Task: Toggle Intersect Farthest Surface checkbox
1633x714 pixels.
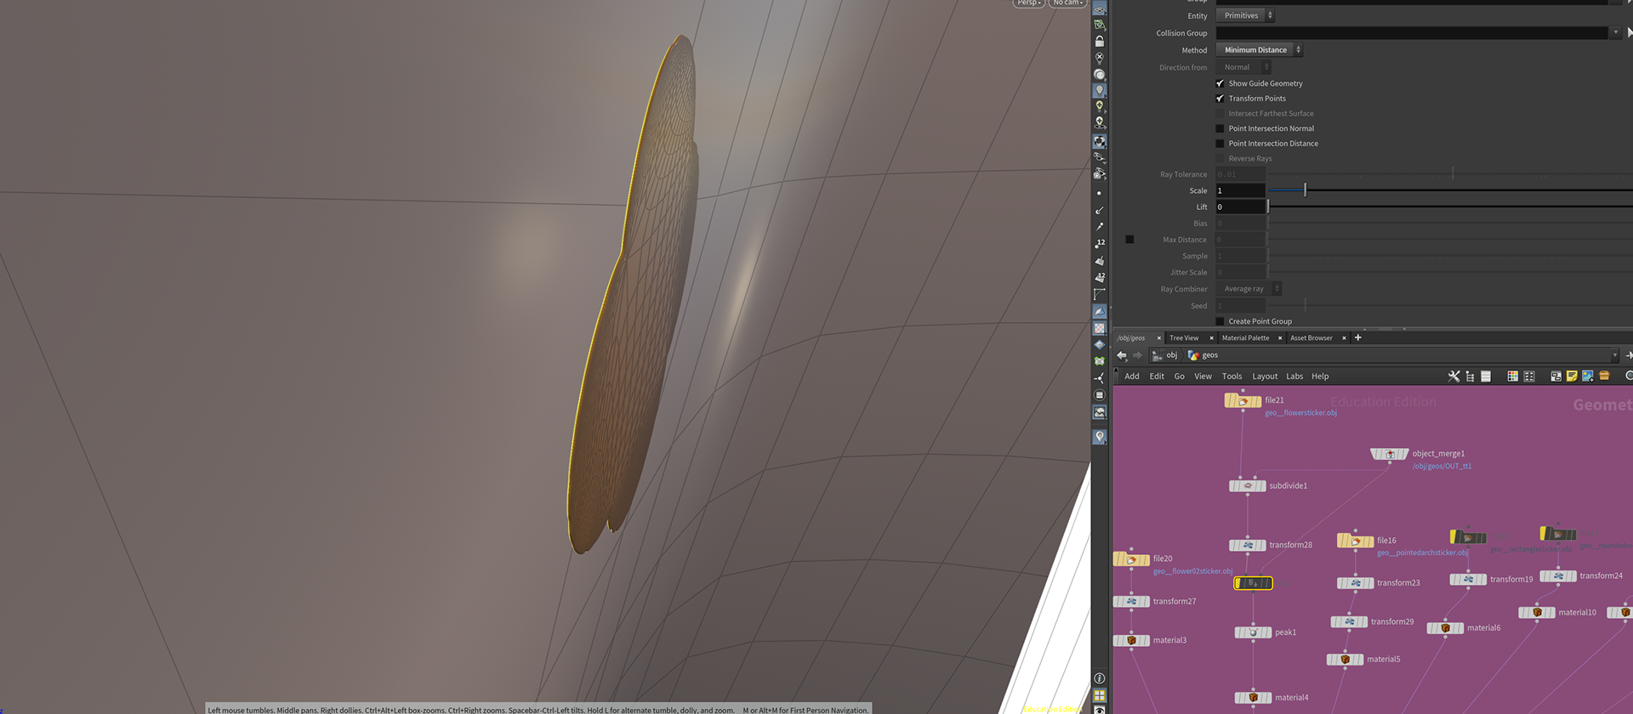Action: tap(1220, 114)
